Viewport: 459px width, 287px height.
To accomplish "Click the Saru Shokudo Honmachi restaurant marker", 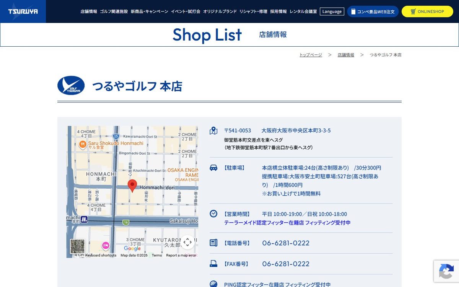I will point(83,144).
